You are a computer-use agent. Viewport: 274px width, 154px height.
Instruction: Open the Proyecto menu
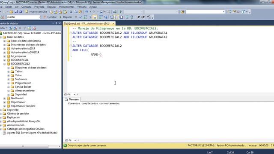coord(39,7)
